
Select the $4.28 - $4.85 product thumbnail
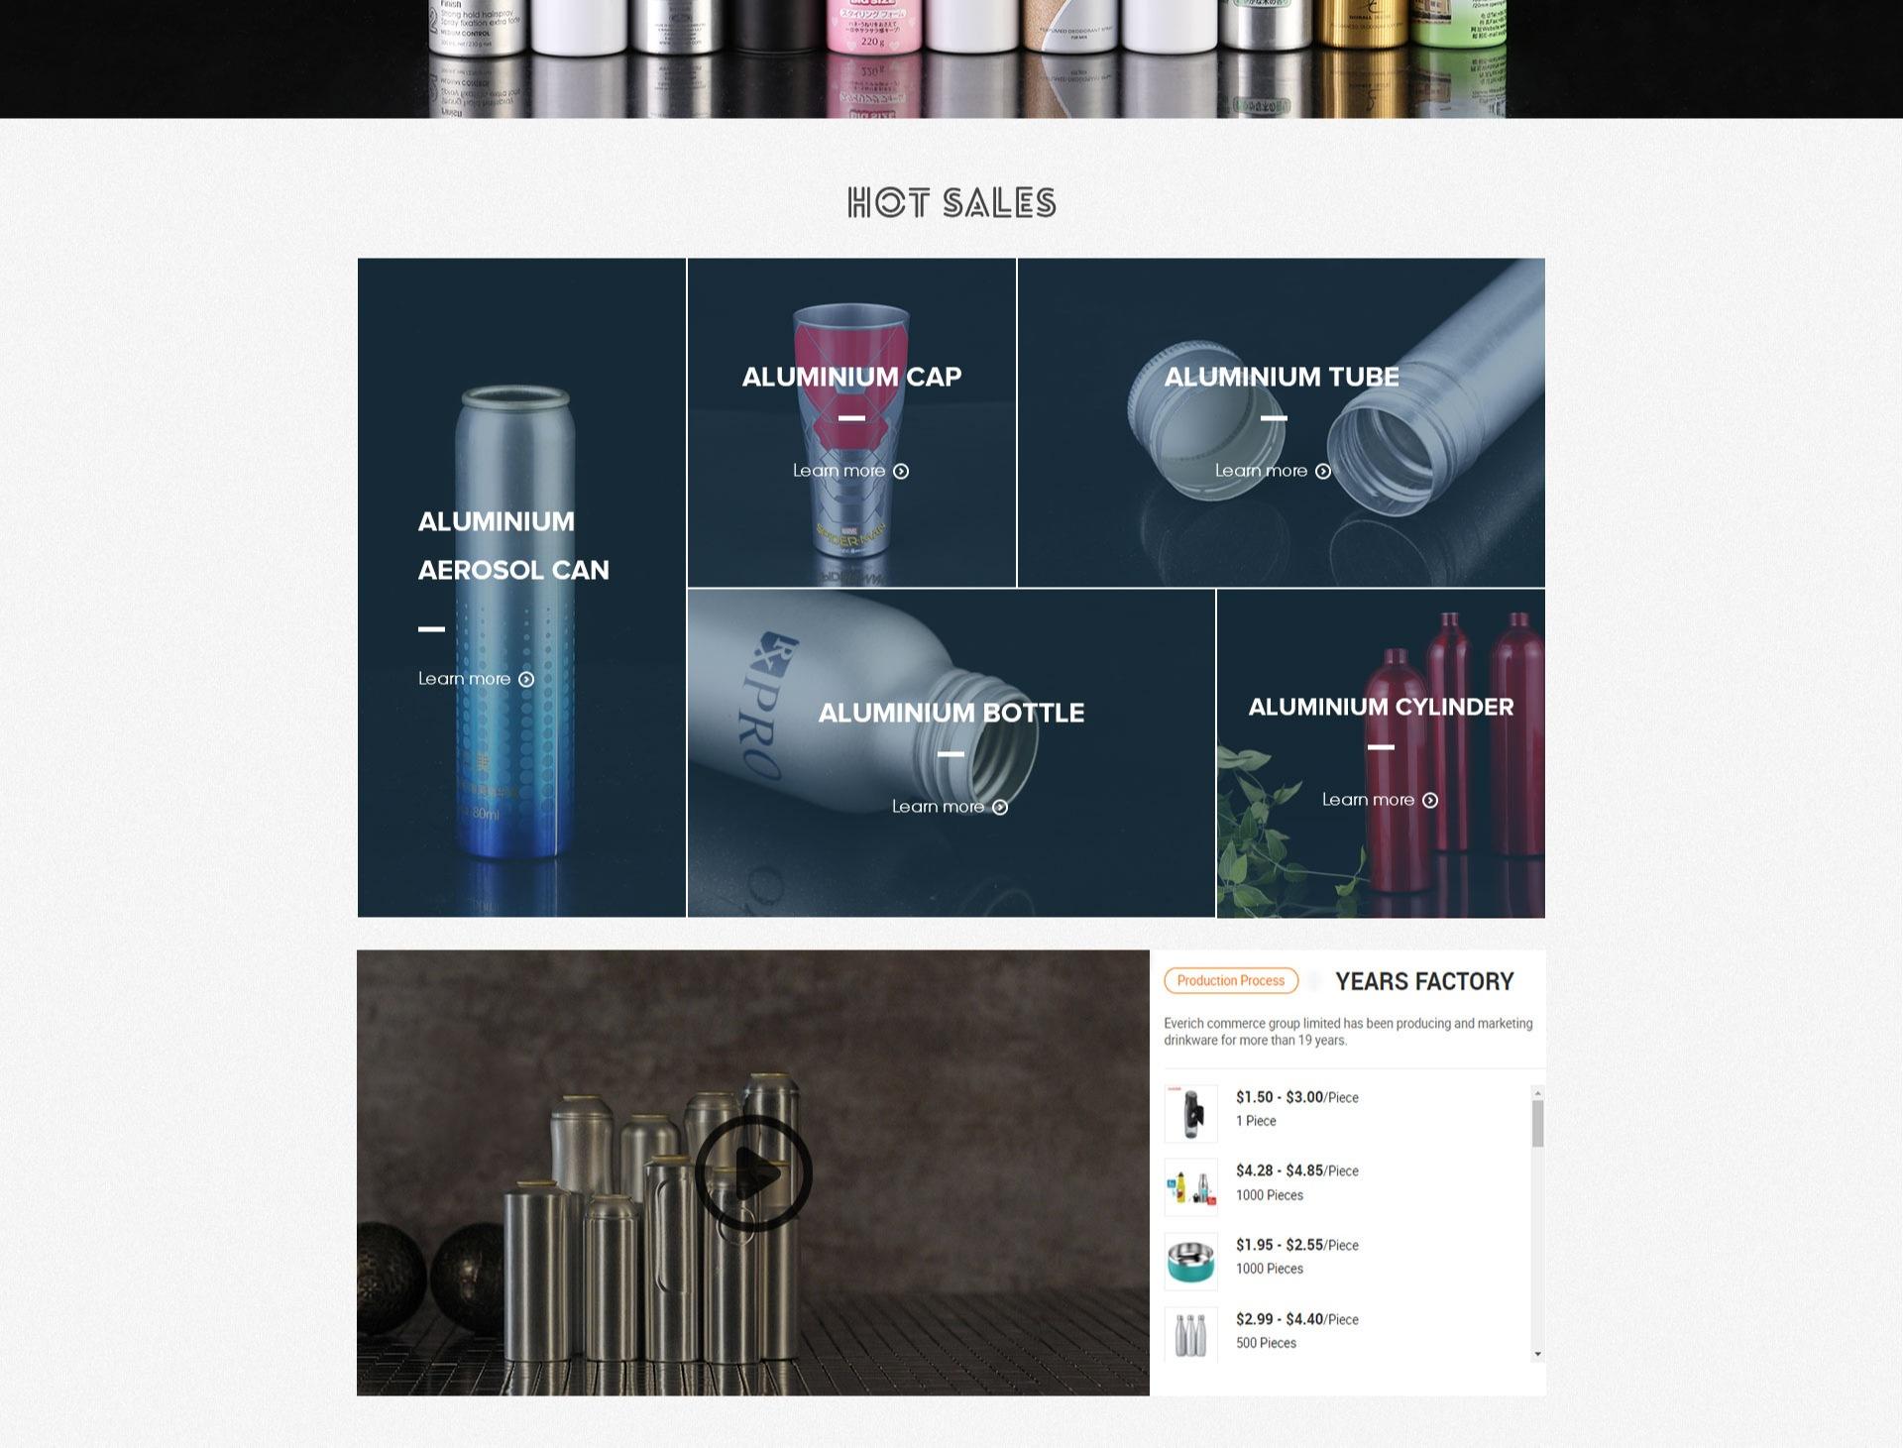(x=1190, y=1187)
